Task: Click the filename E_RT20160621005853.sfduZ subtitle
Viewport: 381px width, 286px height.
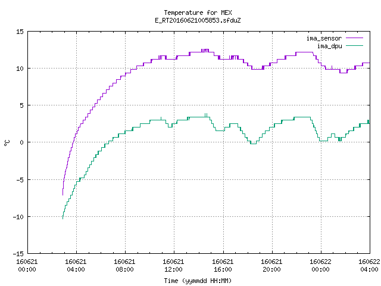Action: pyautogui.click(x=198, y=20)
